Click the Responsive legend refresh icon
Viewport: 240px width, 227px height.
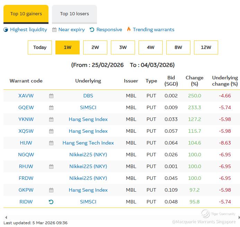[x=92, y=30]
